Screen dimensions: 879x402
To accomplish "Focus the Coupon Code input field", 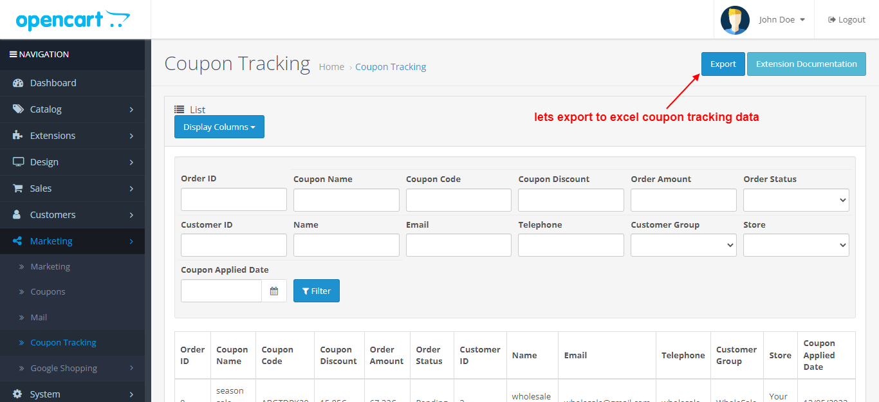I will click(458, 200).
